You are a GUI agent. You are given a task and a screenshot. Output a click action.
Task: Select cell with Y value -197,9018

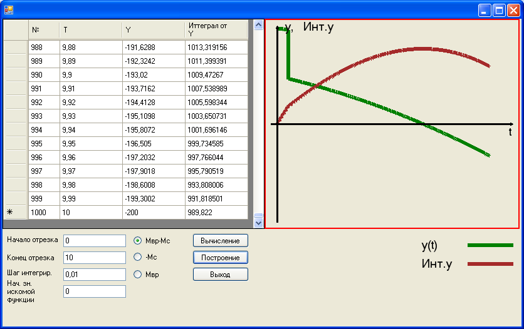pyautogui.click(x=154, y=171)
